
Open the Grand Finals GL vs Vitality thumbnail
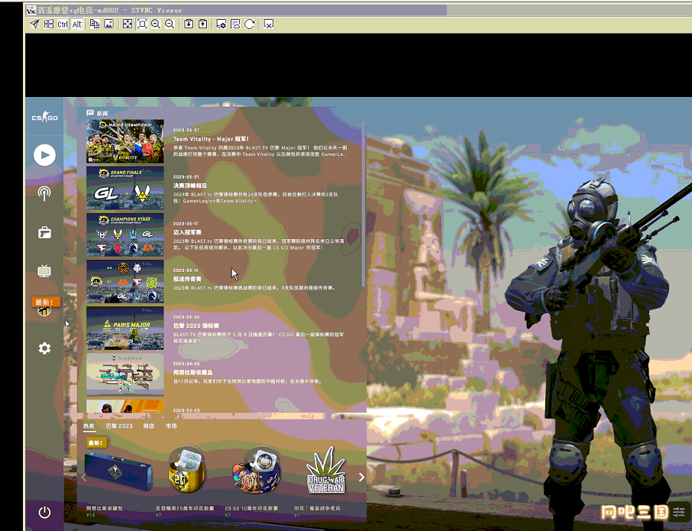[125, 188]
